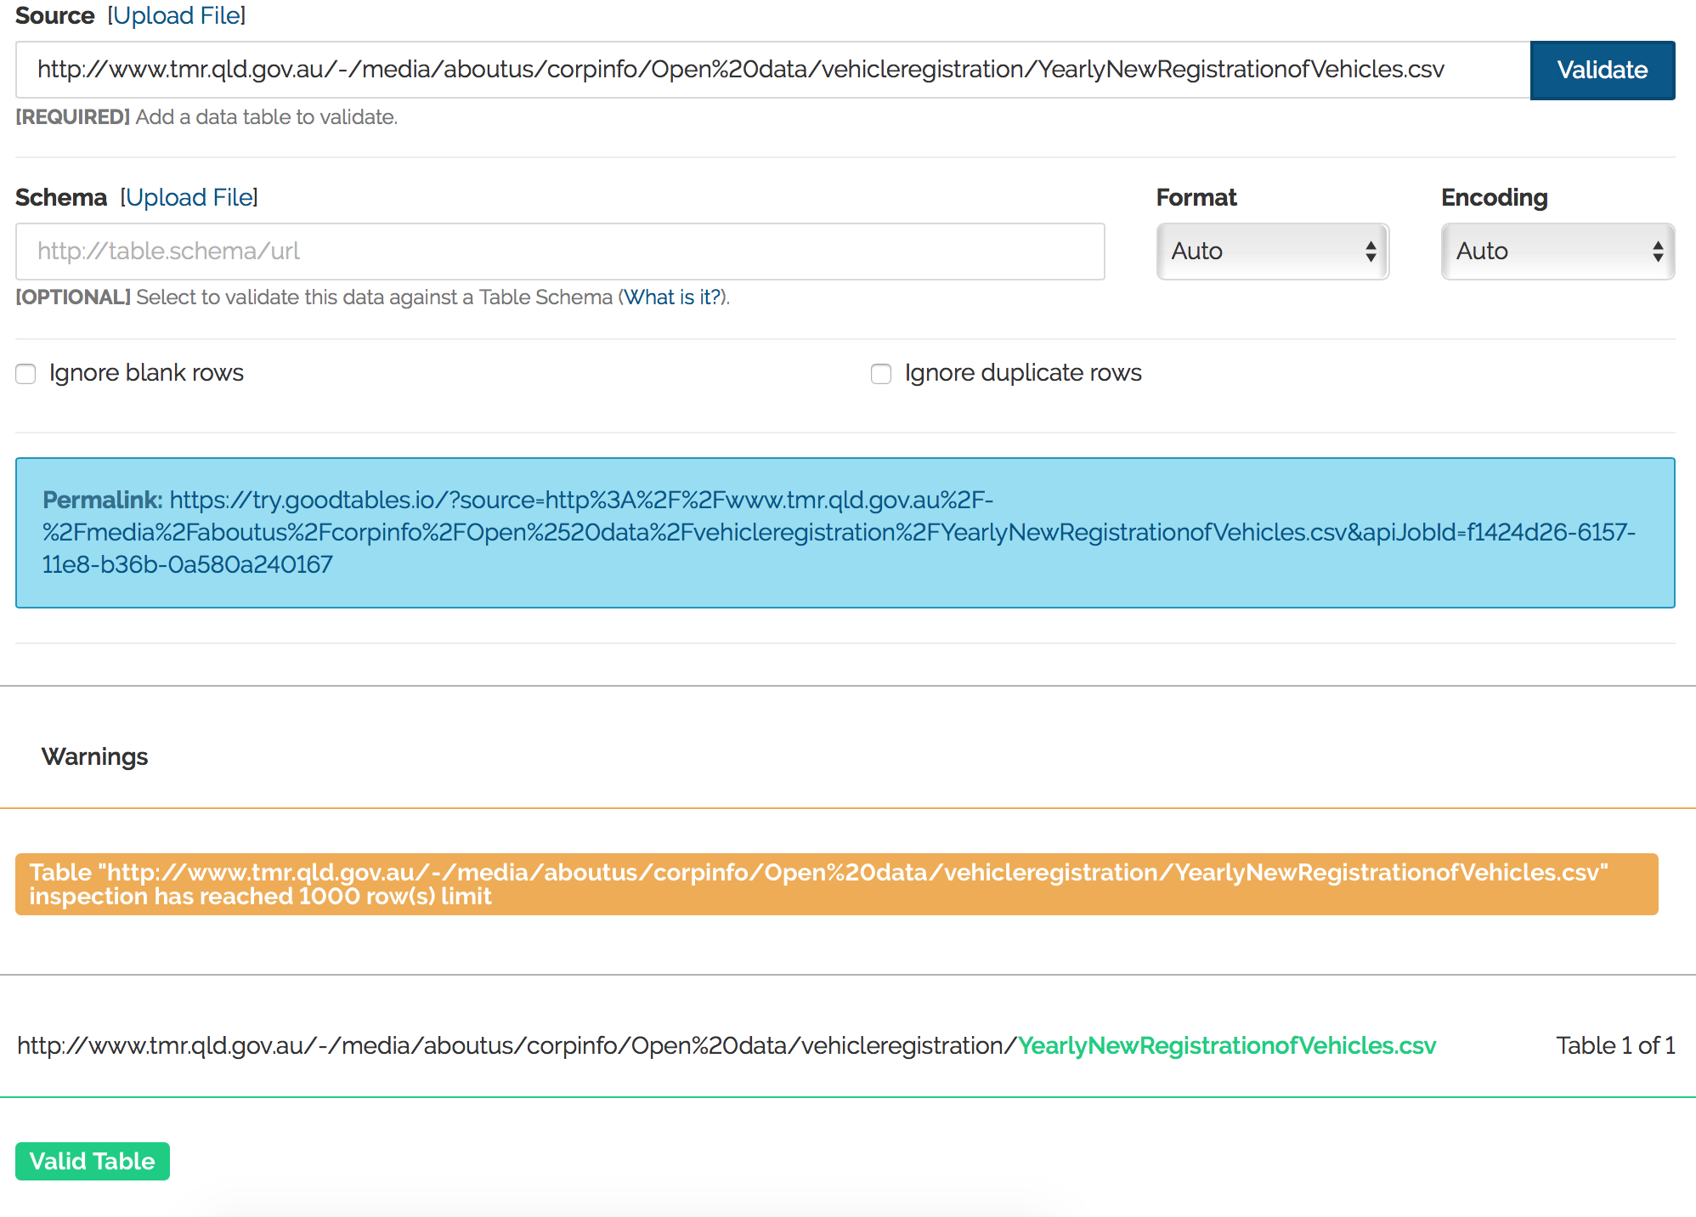Open the Upload File link next to Schema

point(189,197)
